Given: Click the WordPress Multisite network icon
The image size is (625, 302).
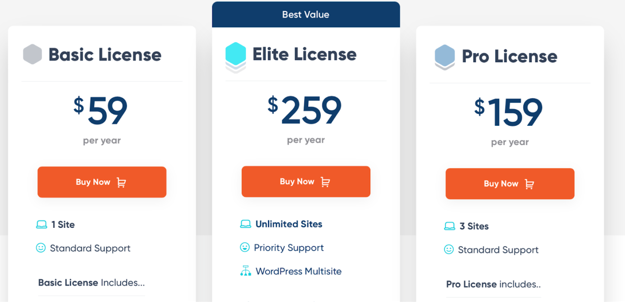Looking at the screenshot, I should coord(246,271).
